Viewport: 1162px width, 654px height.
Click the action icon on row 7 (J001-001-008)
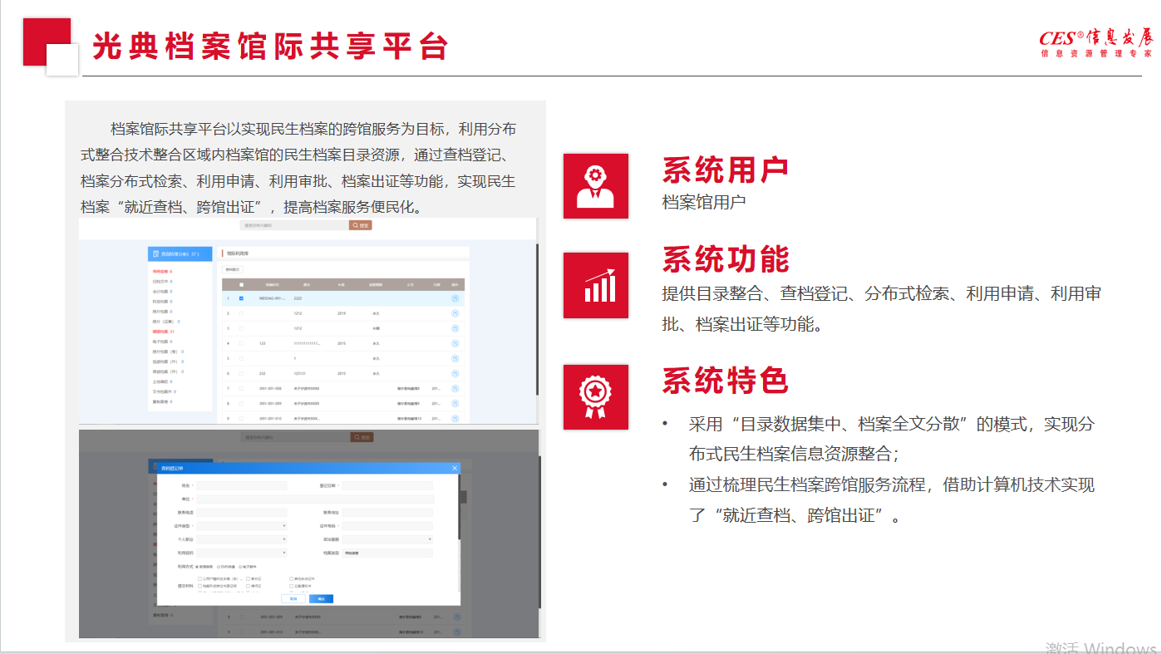pos(455,388)
